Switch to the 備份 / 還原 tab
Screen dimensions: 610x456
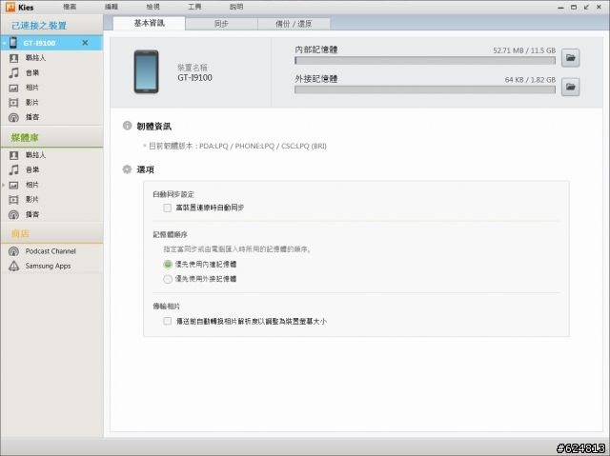pos(294,24)
